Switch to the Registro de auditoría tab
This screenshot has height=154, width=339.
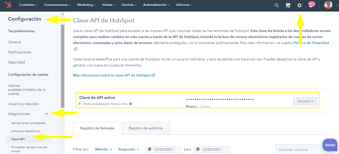click(x=146, y=128)
